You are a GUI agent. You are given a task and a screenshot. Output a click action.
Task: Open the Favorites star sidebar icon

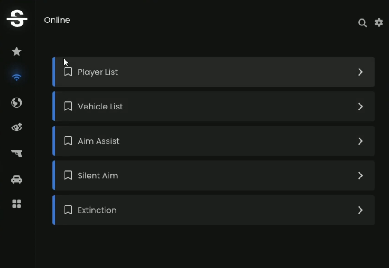coord(17,52)
